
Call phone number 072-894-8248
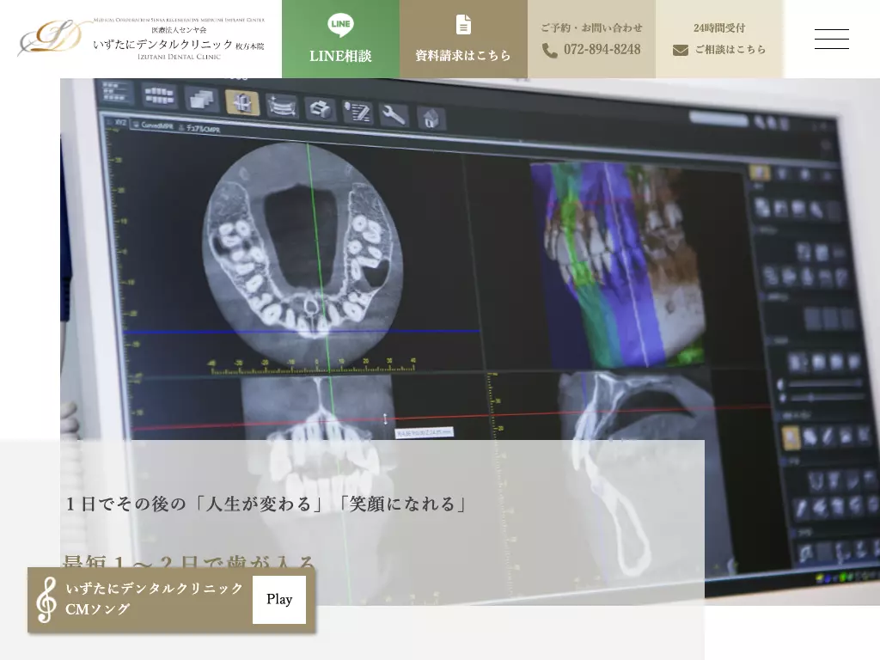tap(602, 49)
